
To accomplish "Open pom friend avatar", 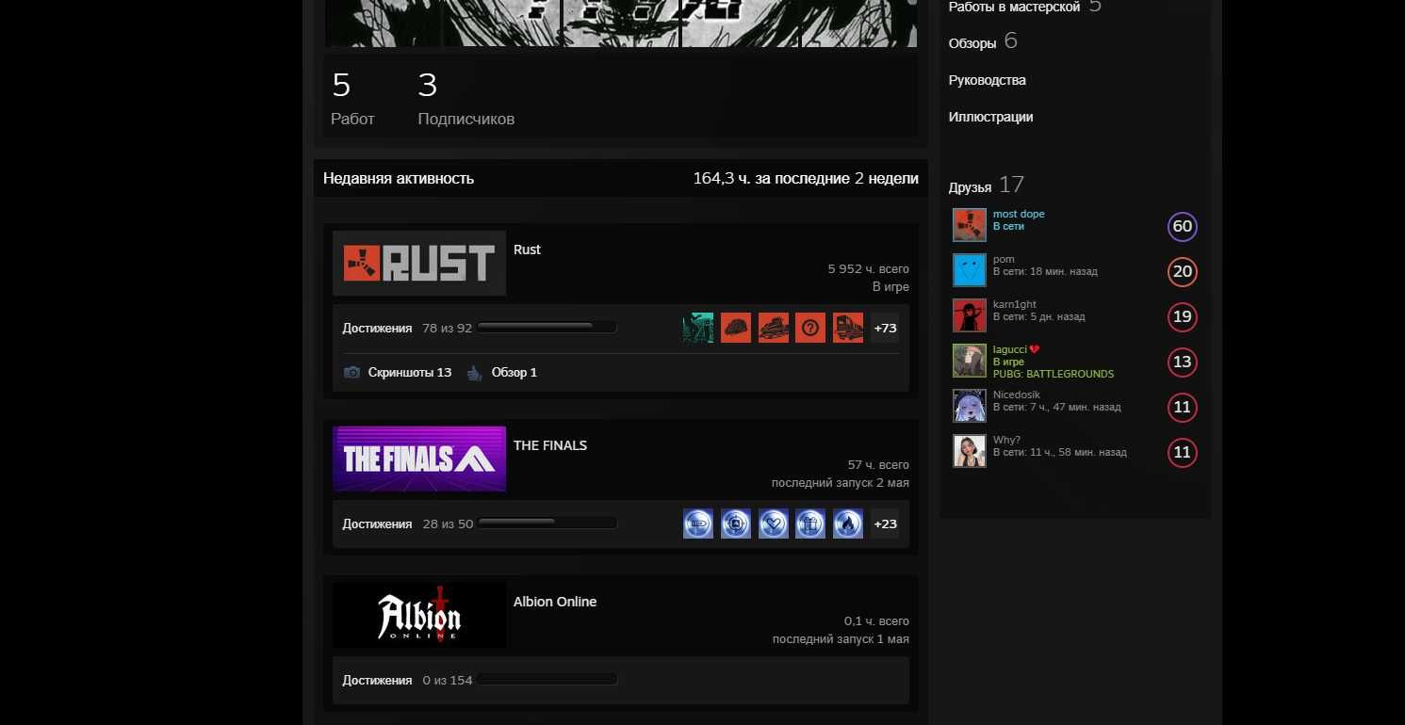I will [x=970, y=271].
